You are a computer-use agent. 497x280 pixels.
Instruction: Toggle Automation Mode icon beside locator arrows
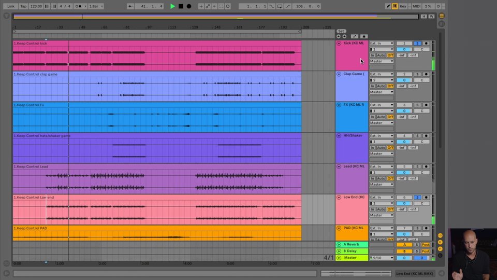click(x=354, y=36)
